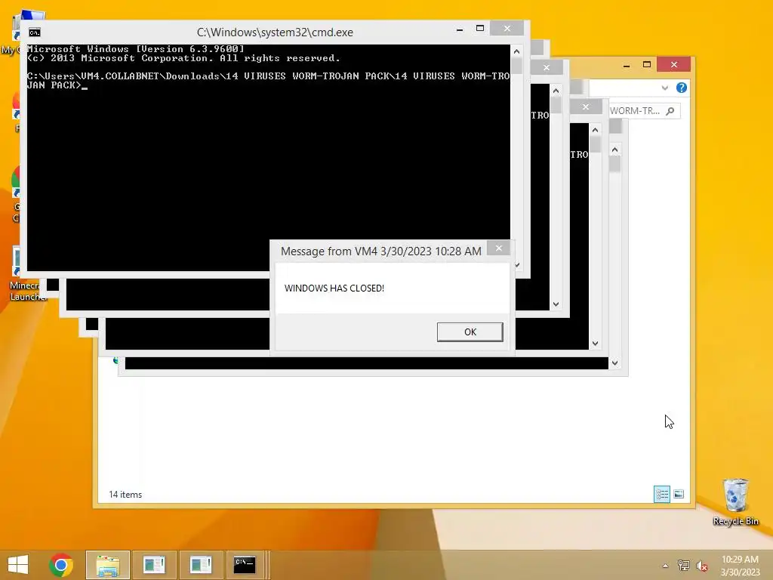Open the clock showing 10:29 AM
Viewport: 773px width, 580px height.
[740, 566]
